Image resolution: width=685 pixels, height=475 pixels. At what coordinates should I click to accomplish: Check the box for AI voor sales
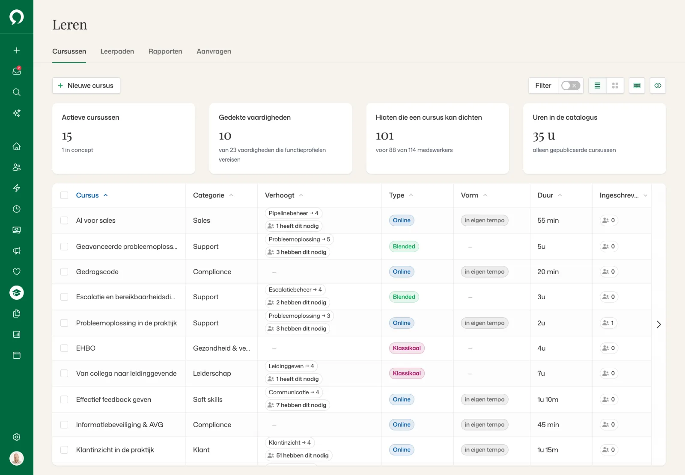64,220
